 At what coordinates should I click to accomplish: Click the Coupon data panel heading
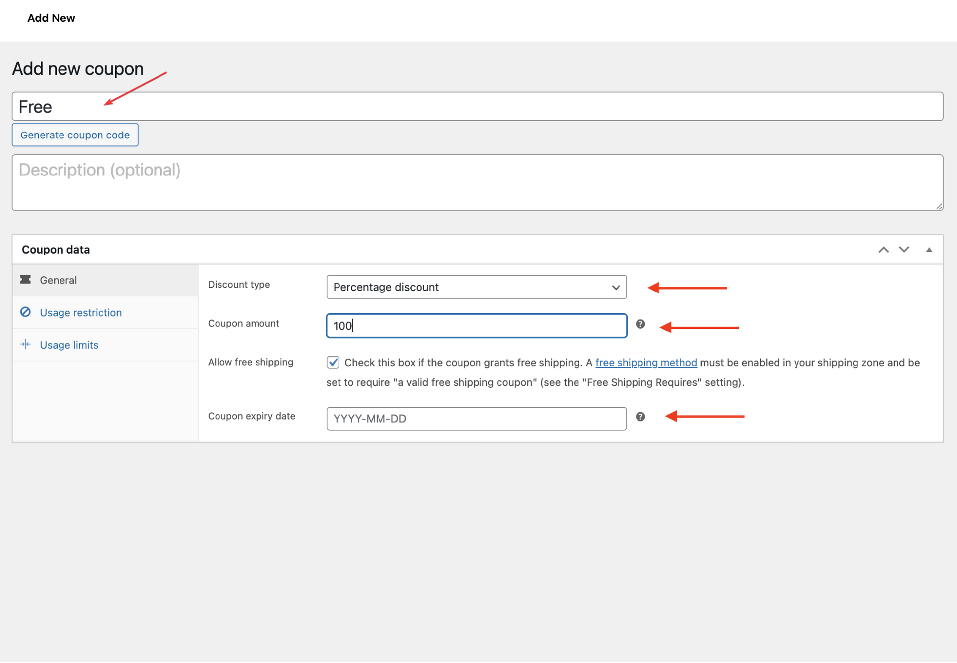click(56, 250)
